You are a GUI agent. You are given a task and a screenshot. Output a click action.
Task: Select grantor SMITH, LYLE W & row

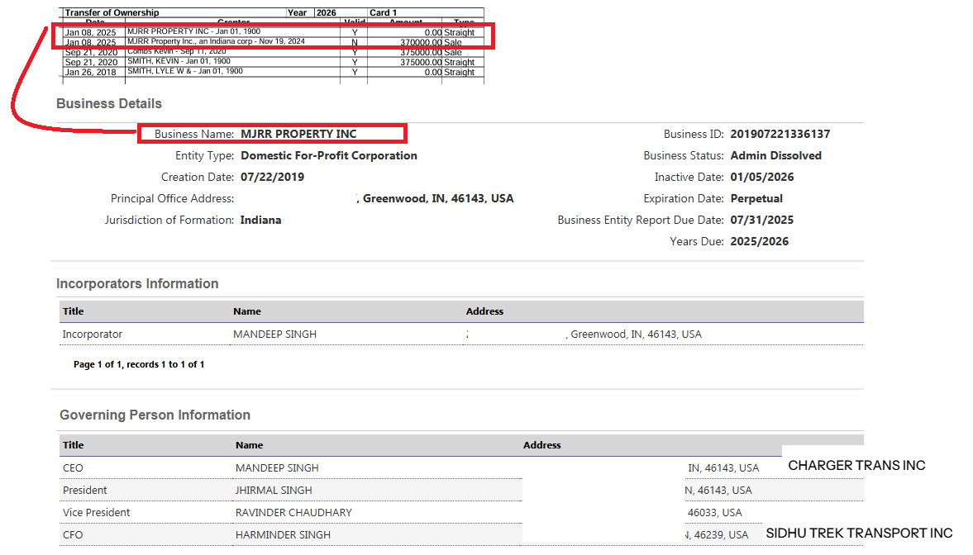point(185,71)
